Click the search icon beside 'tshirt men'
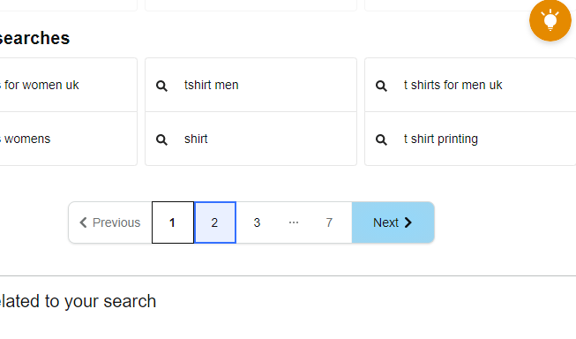The width and height of the screenshot is (576, 339). pos(161,86)
